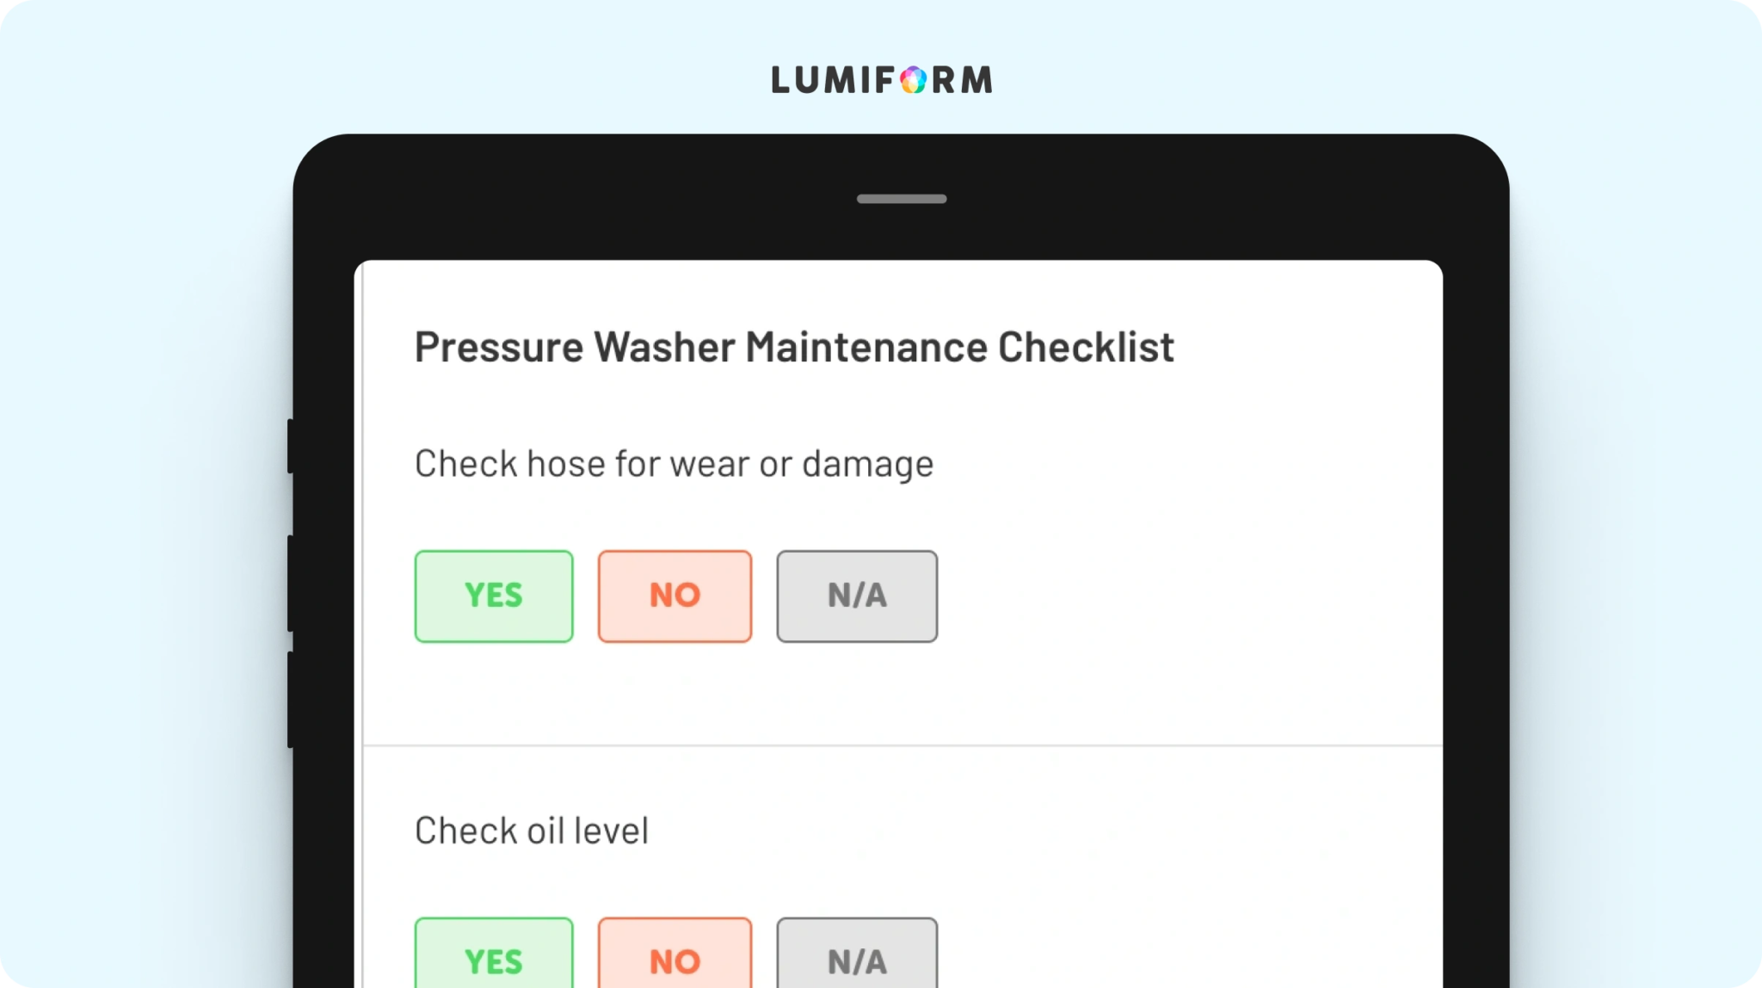Click the 'Check oil level' question text
Screen dimensions: 1762x988
coord(532,831)
